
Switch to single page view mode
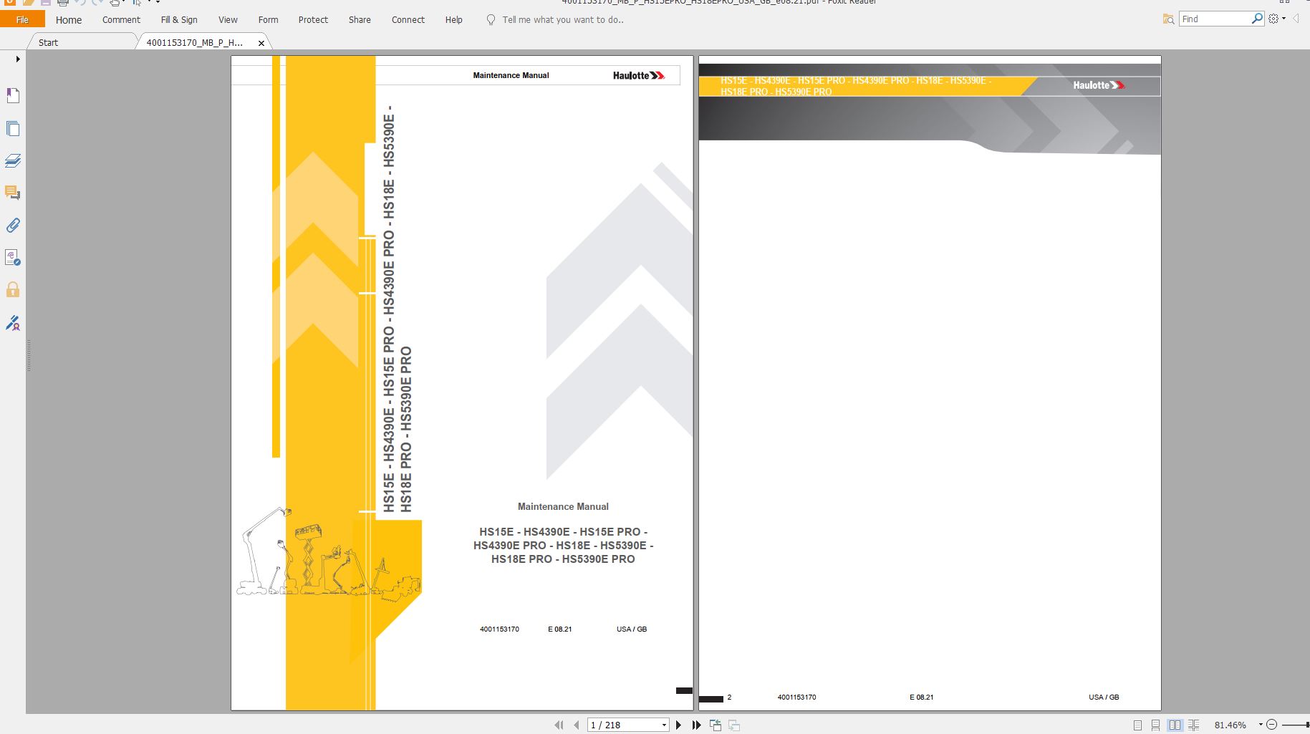pyautogui.click(x=1137, y=725)
